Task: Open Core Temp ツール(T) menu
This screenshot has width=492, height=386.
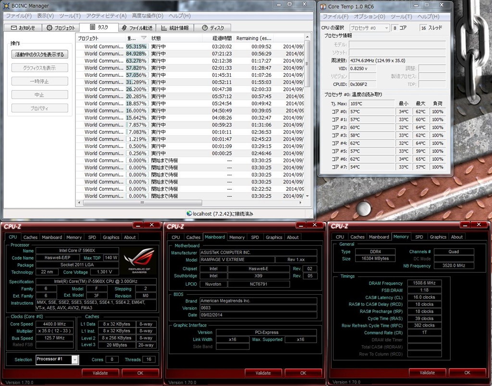Action: coord(401,16)
